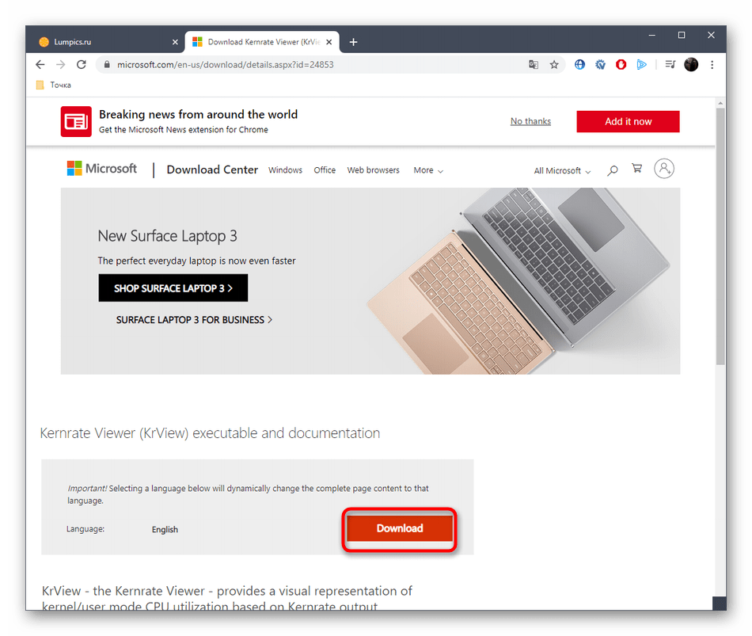
Task: Open the media control playlist icon
Action: pyautogui.click(x=670, y=64)
